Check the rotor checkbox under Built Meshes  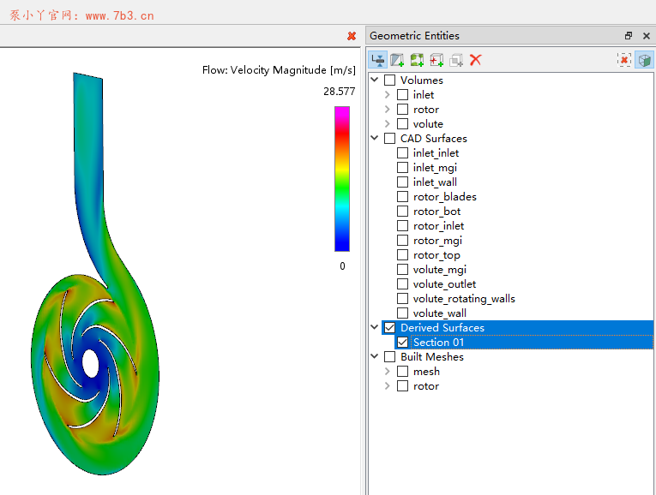click(402, 386)
